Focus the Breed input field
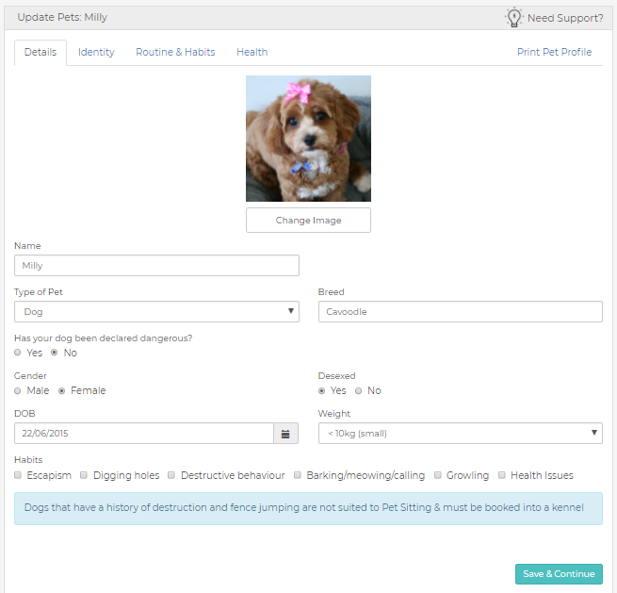The image size is (617, 593). [461, 312]
